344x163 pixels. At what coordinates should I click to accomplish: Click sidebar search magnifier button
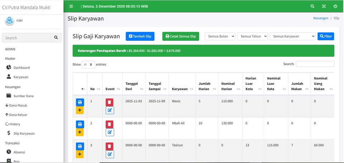(56, 38)
